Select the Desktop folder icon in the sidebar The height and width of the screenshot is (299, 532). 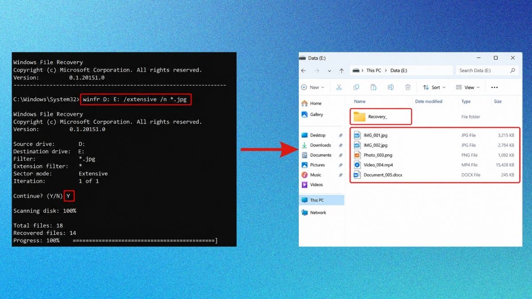pos(305,135)
